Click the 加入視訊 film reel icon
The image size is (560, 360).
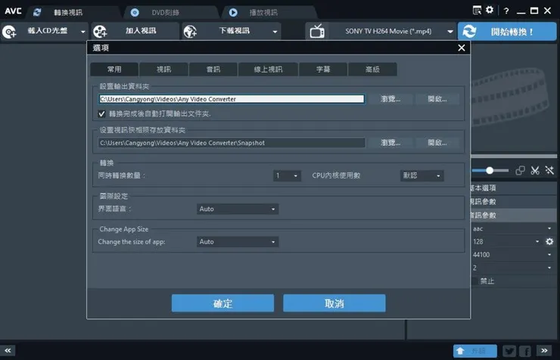(100, 32)
